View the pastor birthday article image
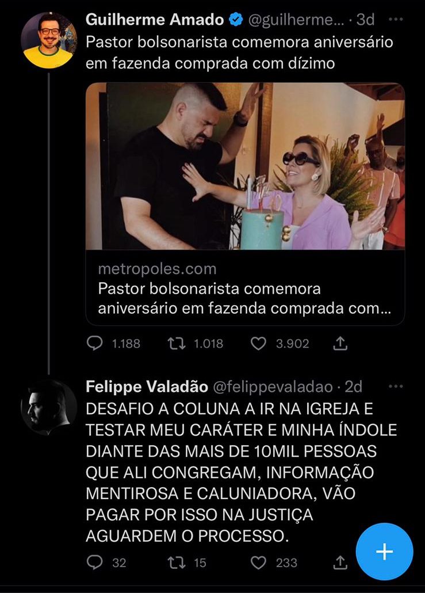Image resolution: width=425 pixels, height=593 pixels. [245, 166]
